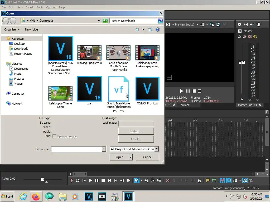The width and height of the screenshot is (270, 202).
Task: Click the Master bus volume fader
Action: (242, 62)
